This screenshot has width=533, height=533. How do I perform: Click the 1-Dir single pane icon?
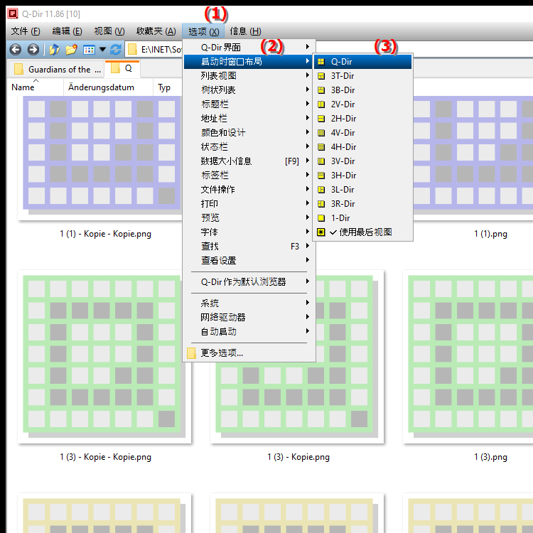tap(321, 218)
